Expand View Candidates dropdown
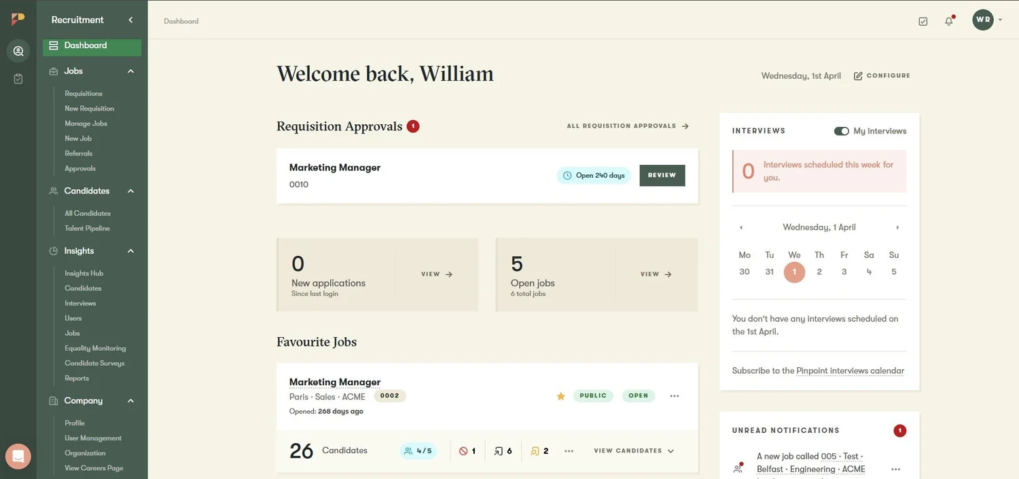1019x479 pixels. (x=634, y=451)
